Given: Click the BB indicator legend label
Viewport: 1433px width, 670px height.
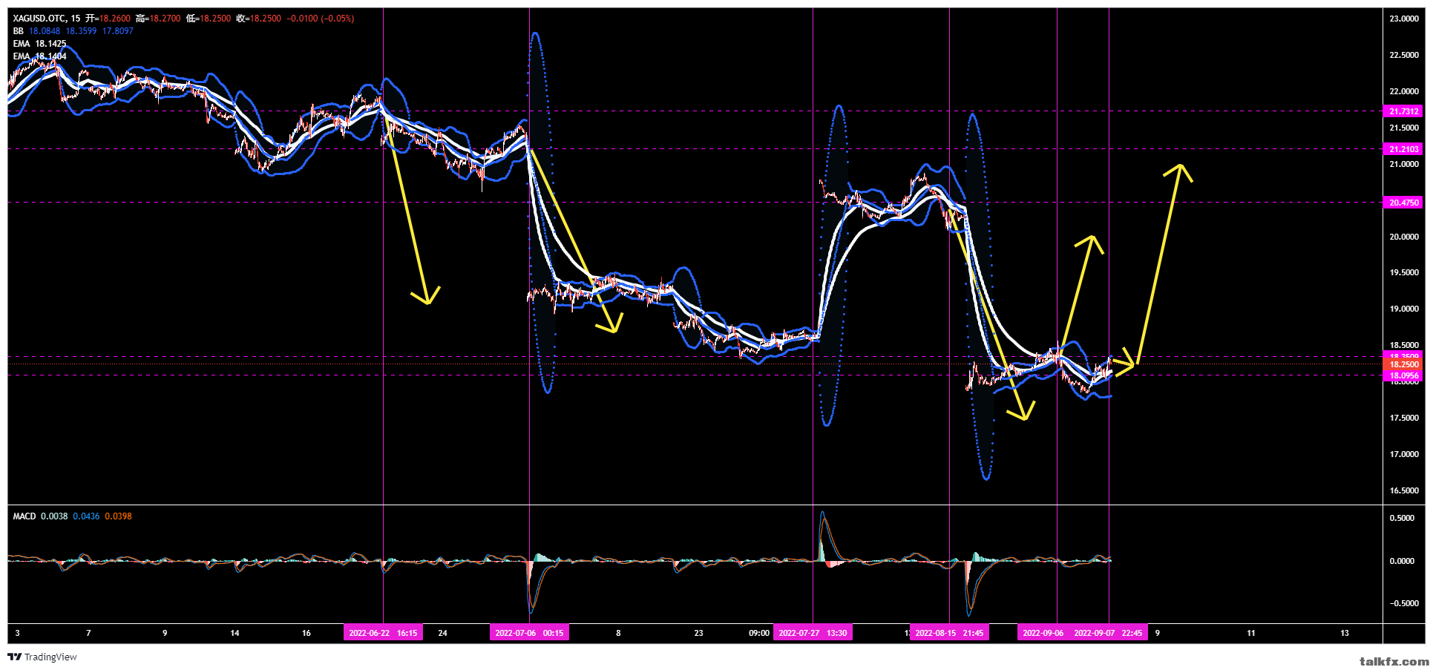Looking at the screenshot, I should click(x=18, y=31).
